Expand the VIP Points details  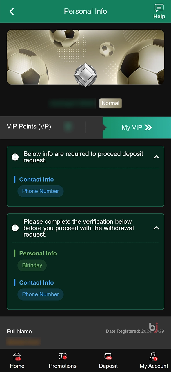click(29, 126)
